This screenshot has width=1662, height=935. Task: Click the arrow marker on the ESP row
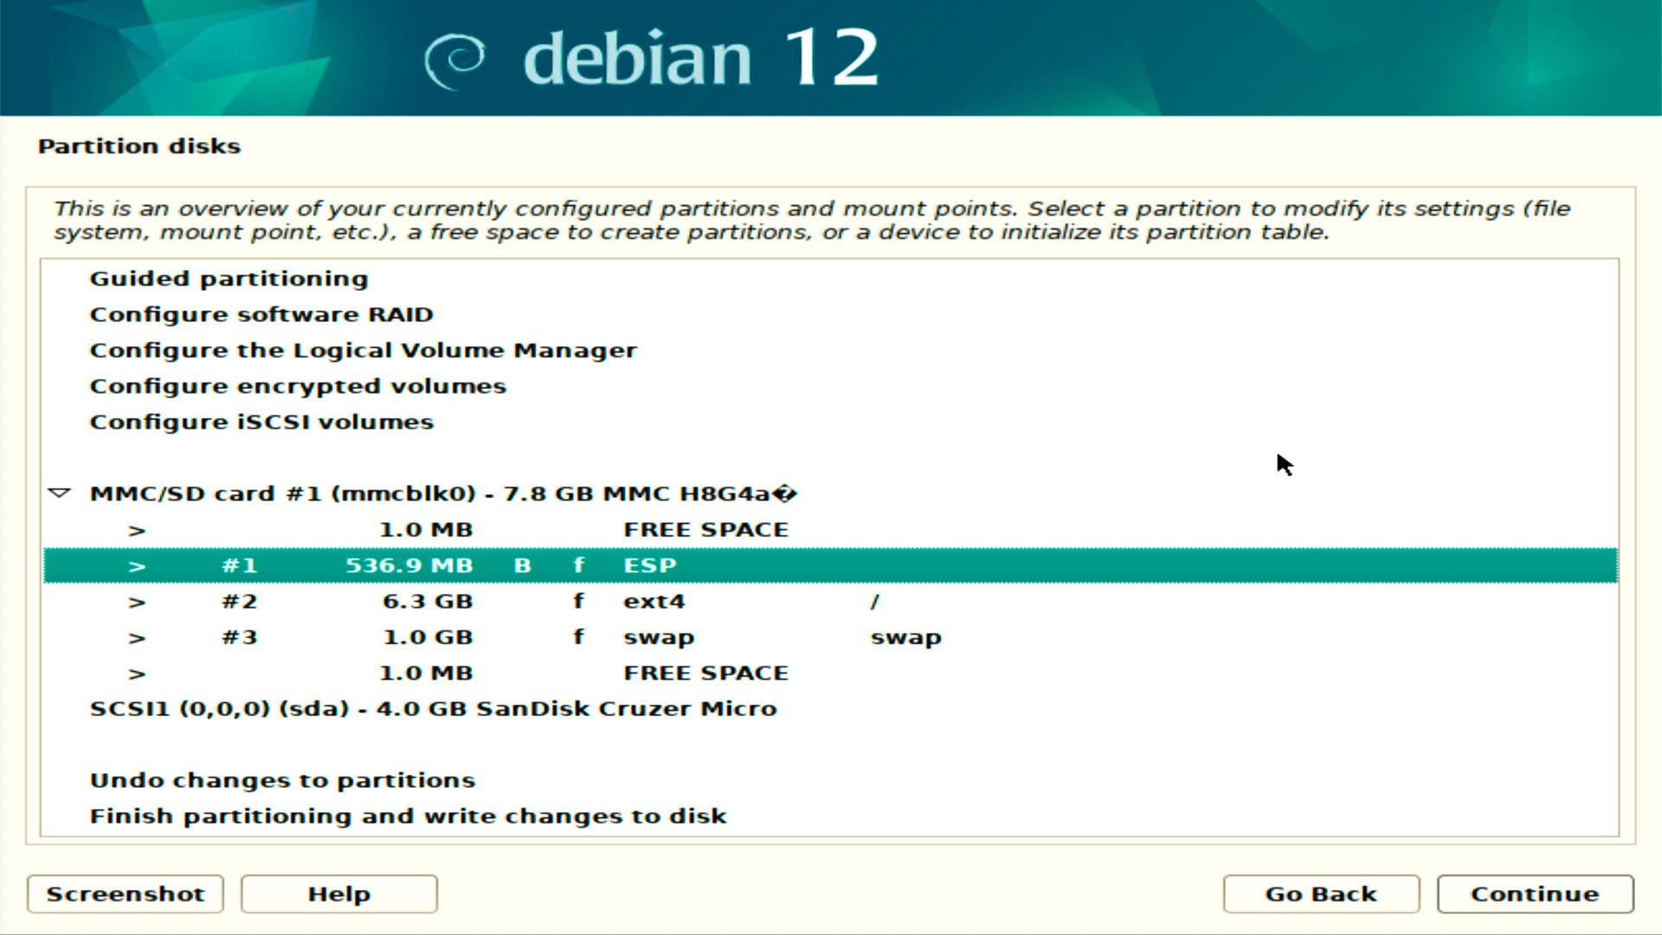tap(137, 566)
